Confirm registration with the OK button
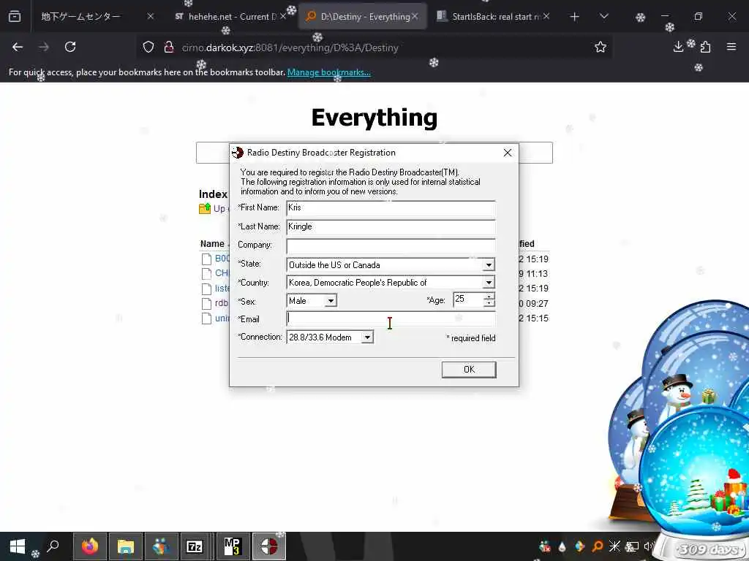The image size is (749, 561). [469, 369]
